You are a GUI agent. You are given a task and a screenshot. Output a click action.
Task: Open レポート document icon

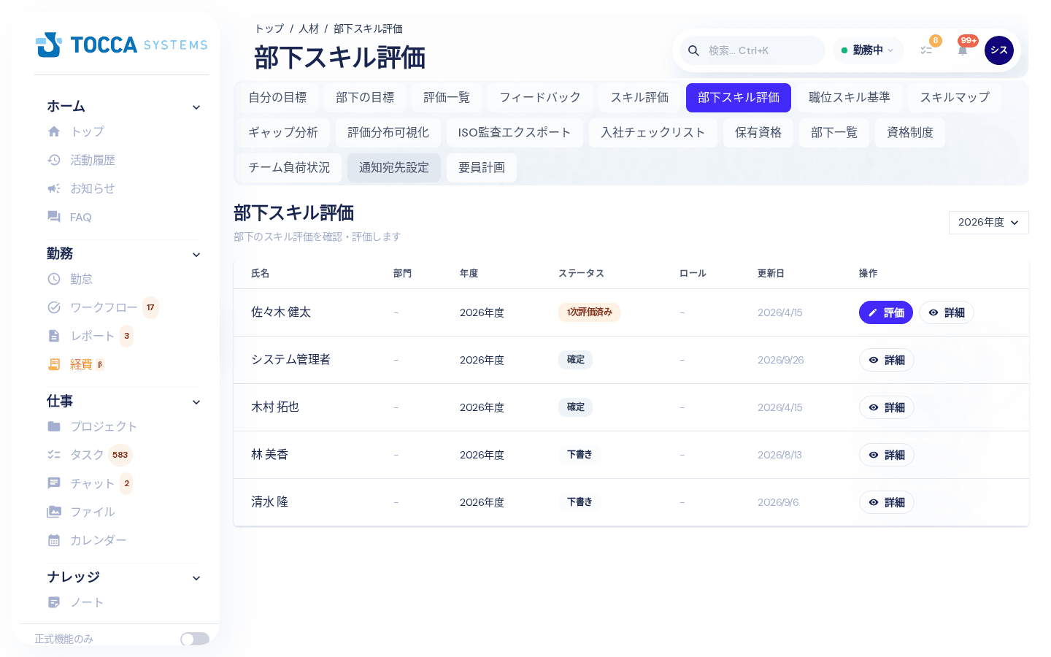tap(54, 336)
